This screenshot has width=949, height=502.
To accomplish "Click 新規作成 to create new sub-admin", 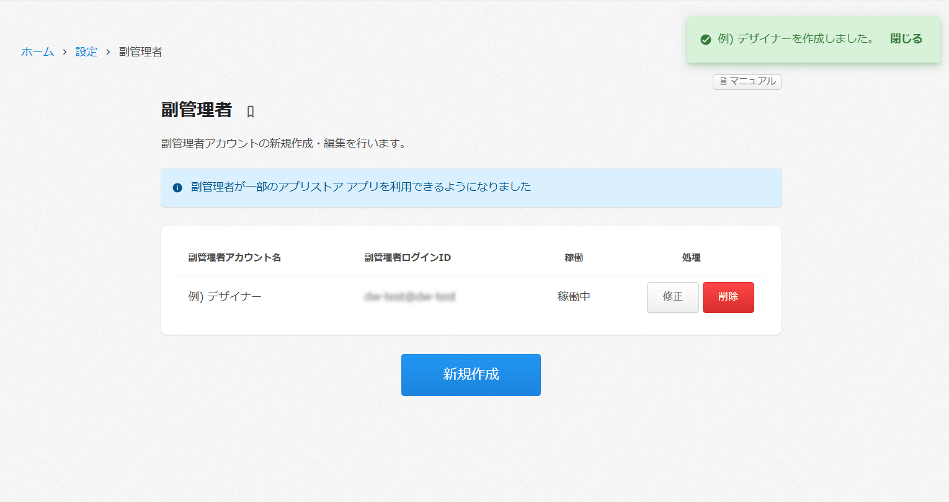I will coord(471,374).
